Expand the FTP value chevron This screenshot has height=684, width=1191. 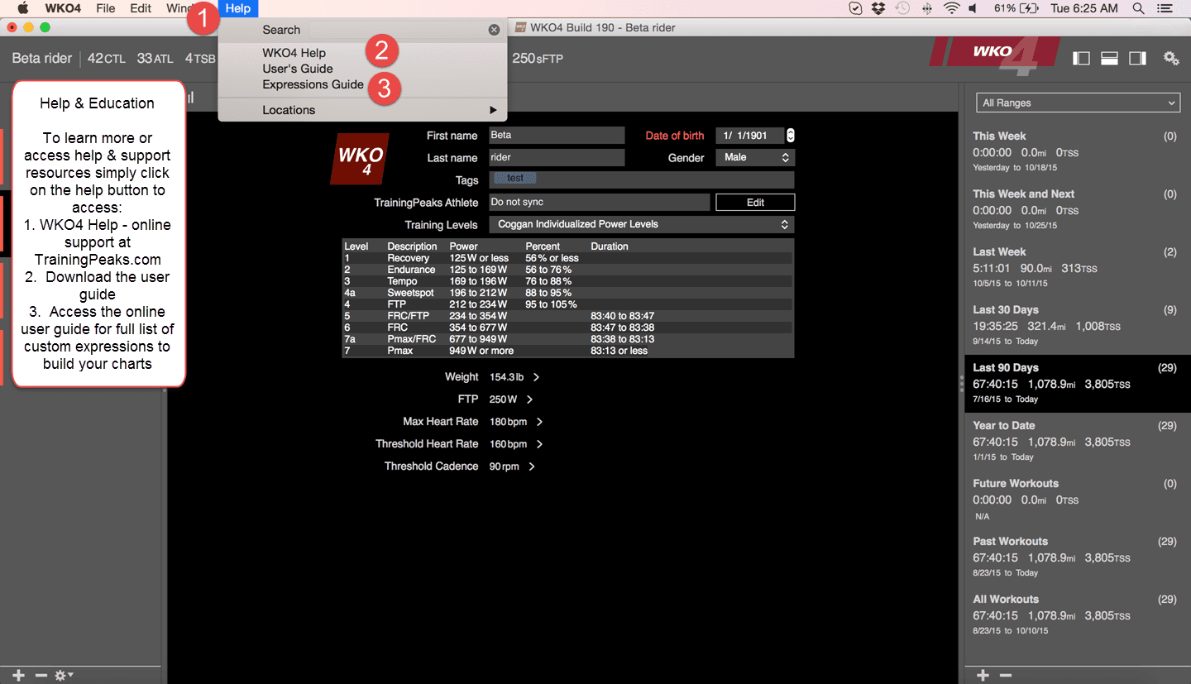(x=530, y=399)
